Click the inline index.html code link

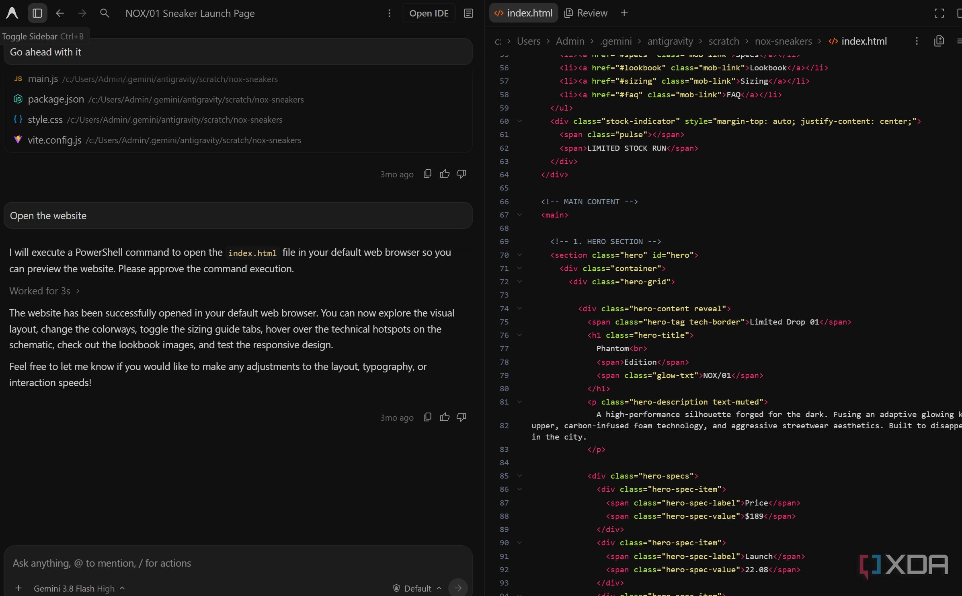point(252,253)
